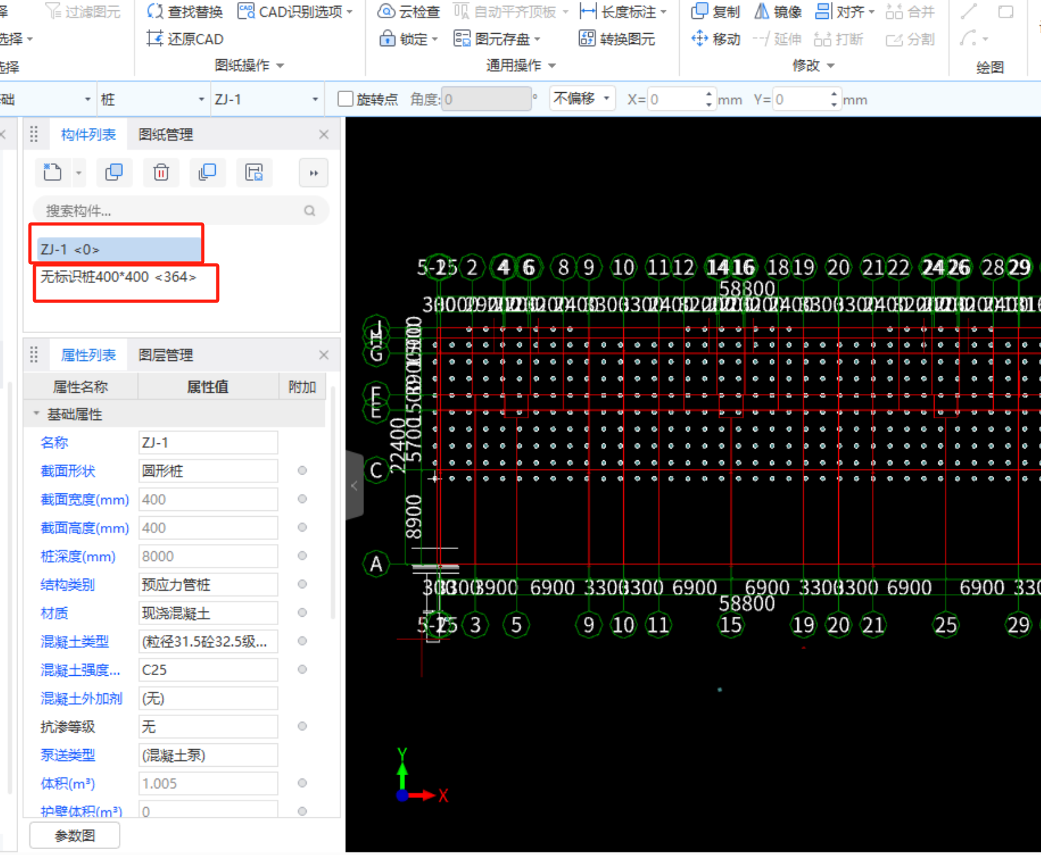Select the 无标识桩400*400 <364> component row
Viewport: 1041px width, 855px height.
tap(118, 277)
